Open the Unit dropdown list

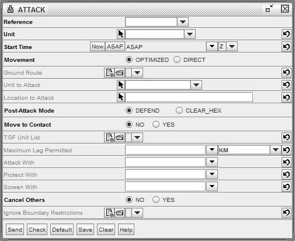click(190, 34)
